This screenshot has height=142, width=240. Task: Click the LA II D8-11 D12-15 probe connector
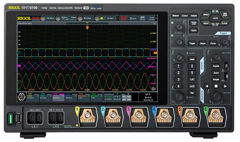(56, 118)
